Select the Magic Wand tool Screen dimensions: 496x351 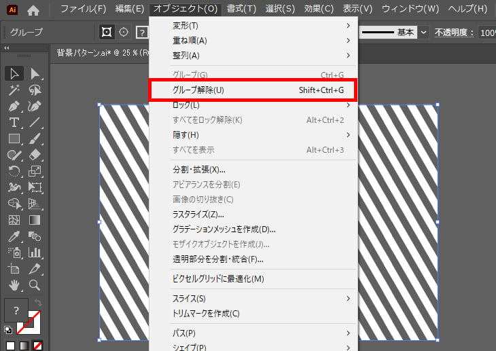click(14, 90)
